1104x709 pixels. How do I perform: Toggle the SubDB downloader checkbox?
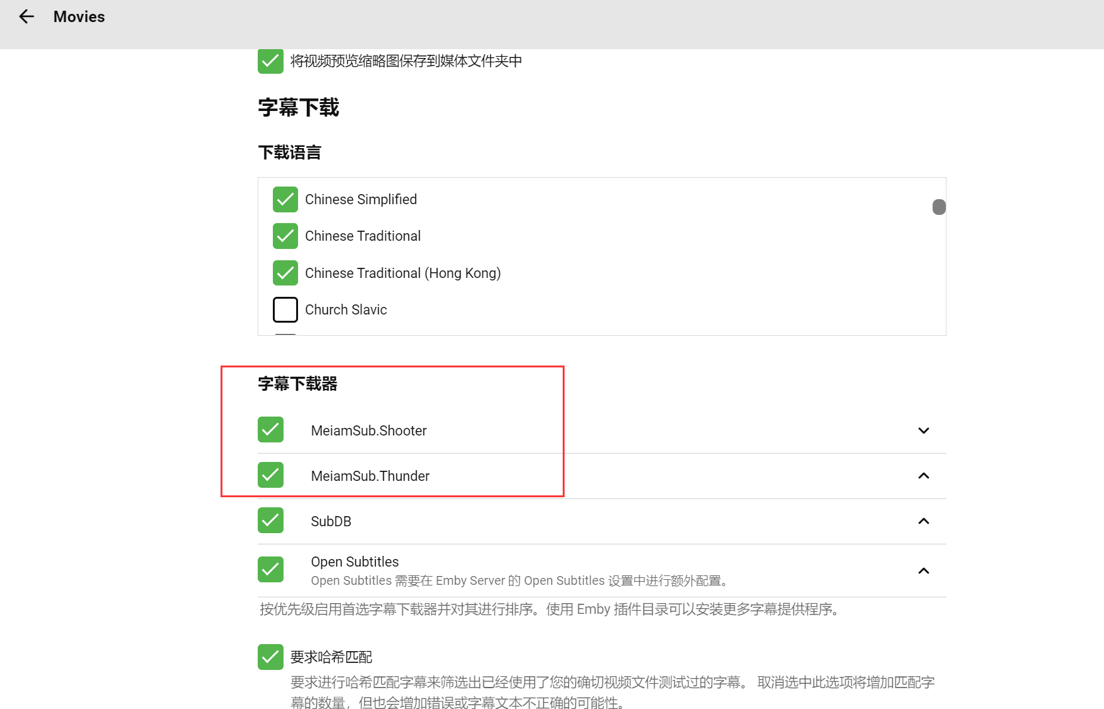tap(270, 521)
